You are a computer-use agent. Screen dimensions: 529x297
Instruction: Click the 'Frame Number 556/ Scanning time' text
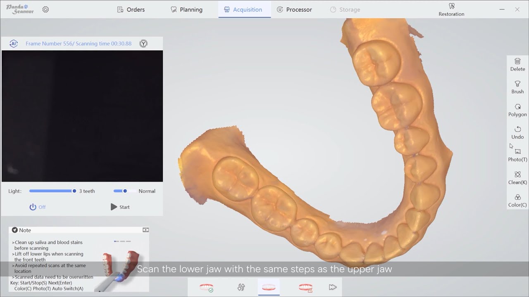(79, 44)
